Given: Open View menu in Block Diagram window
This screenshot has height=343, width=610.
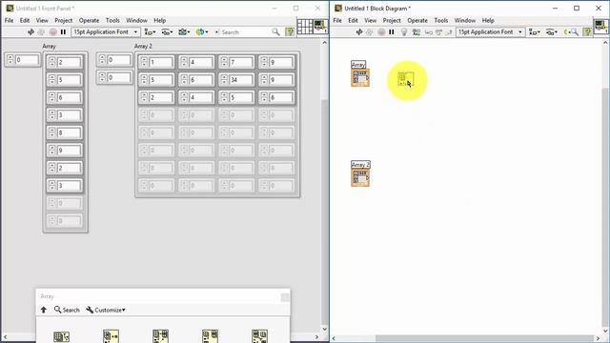Looking at the screenshot, I should click(x=370, y=20).
